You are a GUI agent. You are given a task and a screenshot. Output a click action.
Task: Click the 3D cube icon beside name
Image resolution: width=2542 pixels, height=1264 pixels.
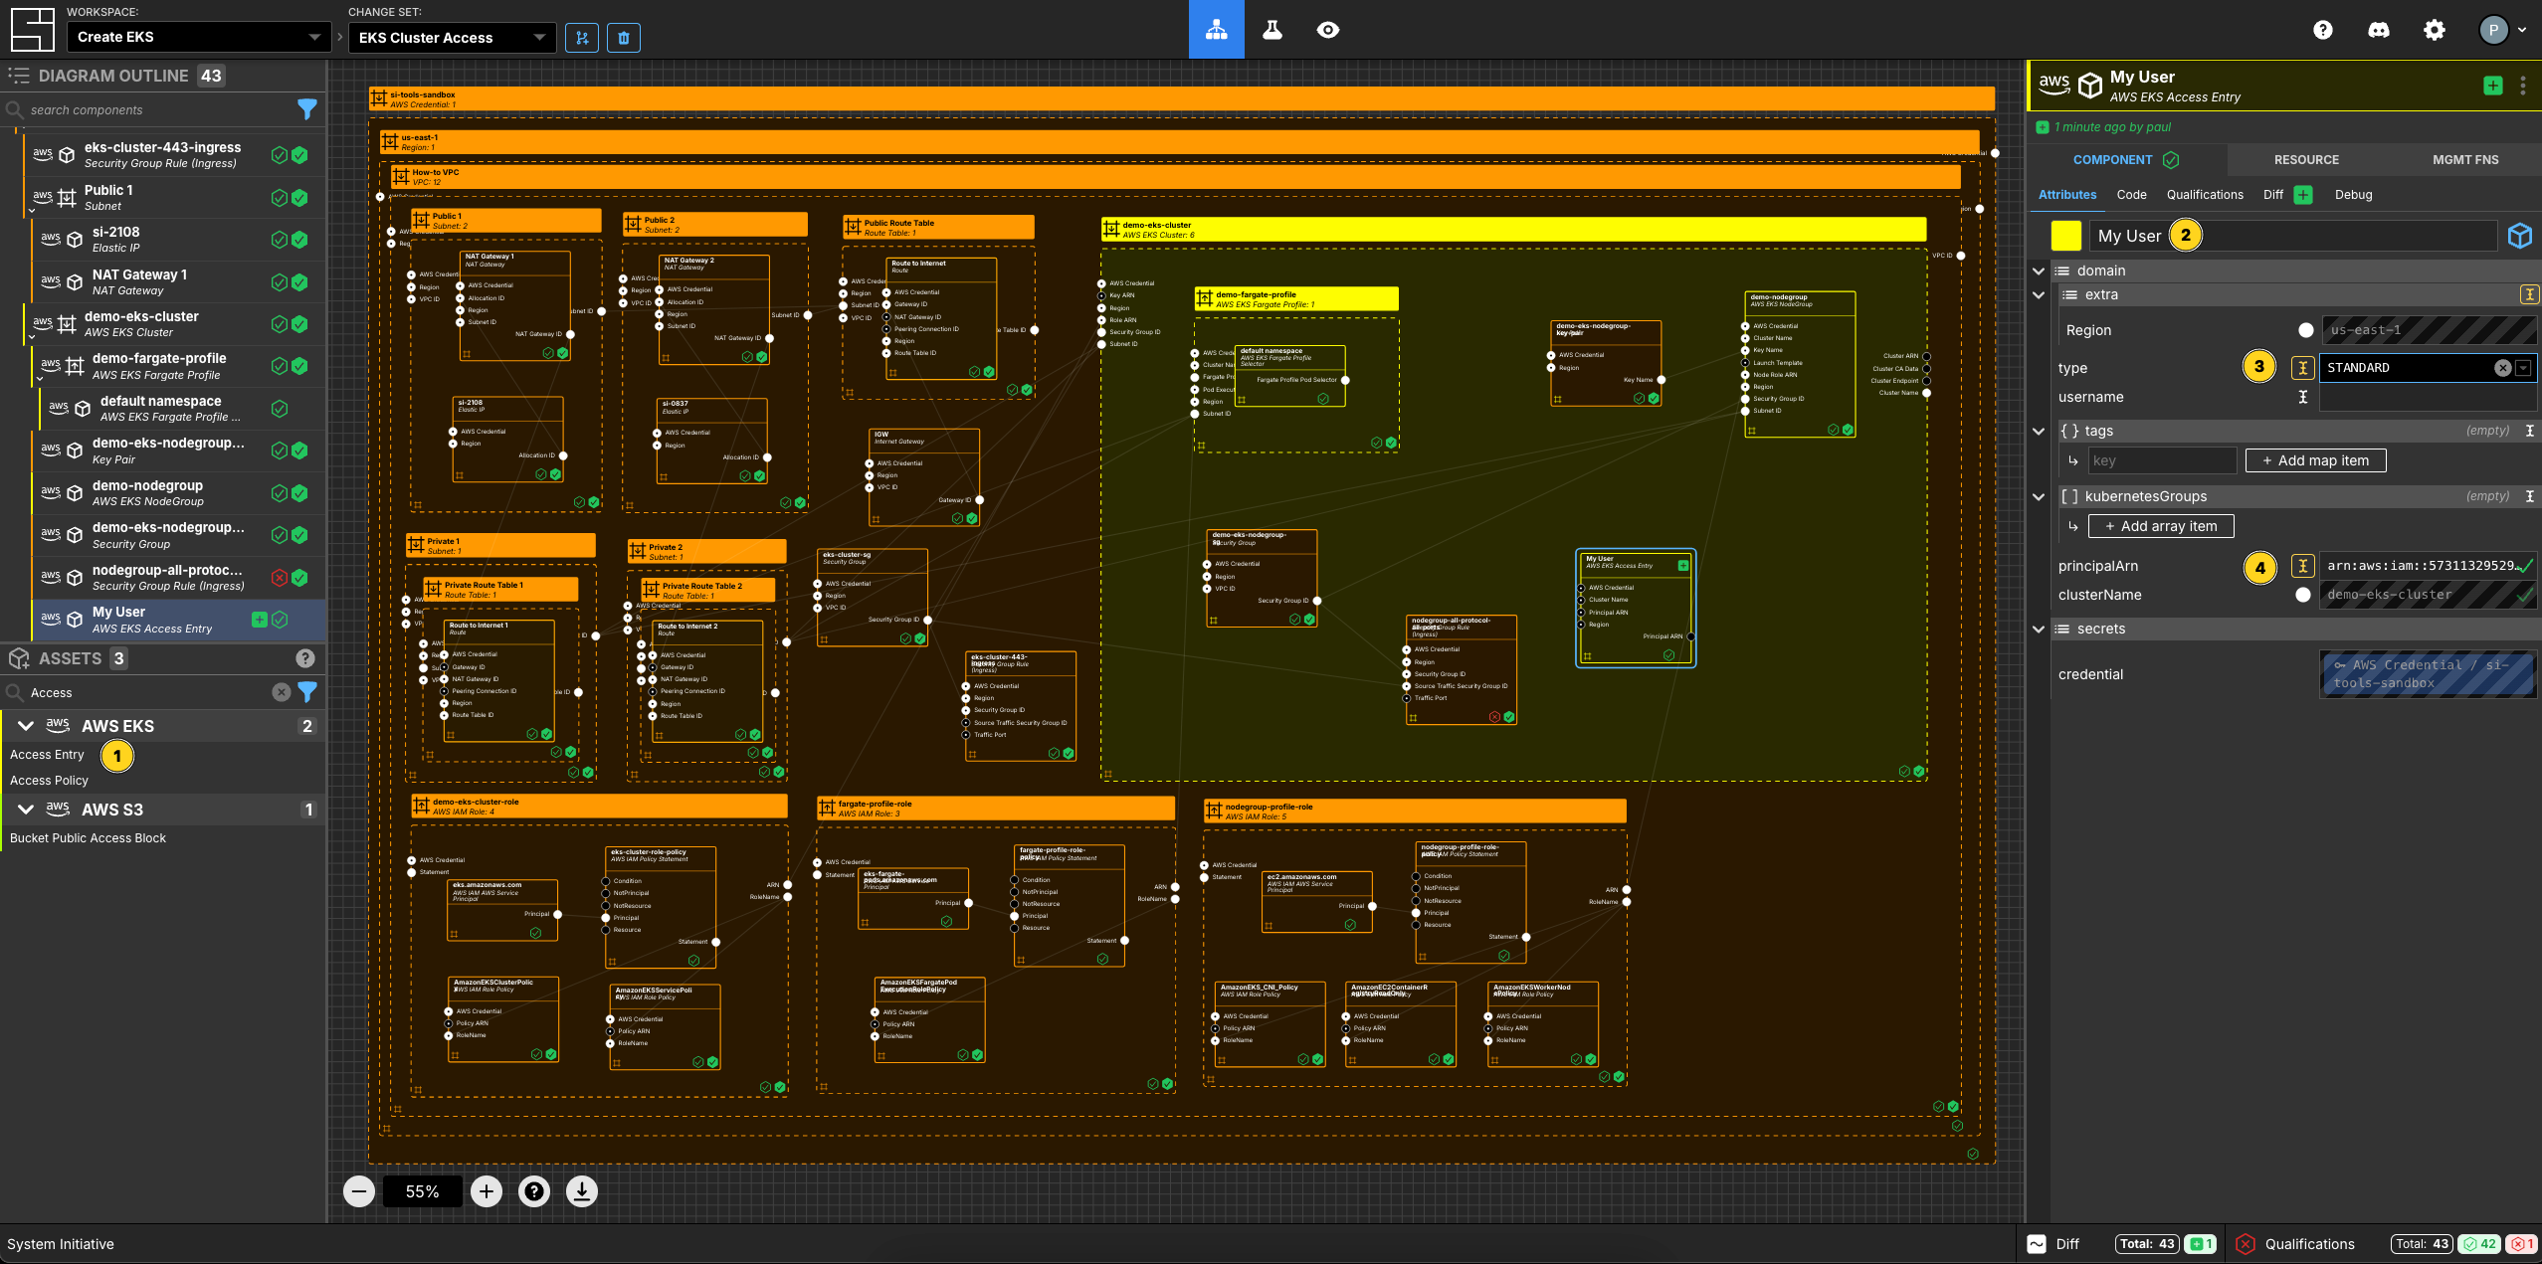pyautogui.click(x=2520, y=236)
